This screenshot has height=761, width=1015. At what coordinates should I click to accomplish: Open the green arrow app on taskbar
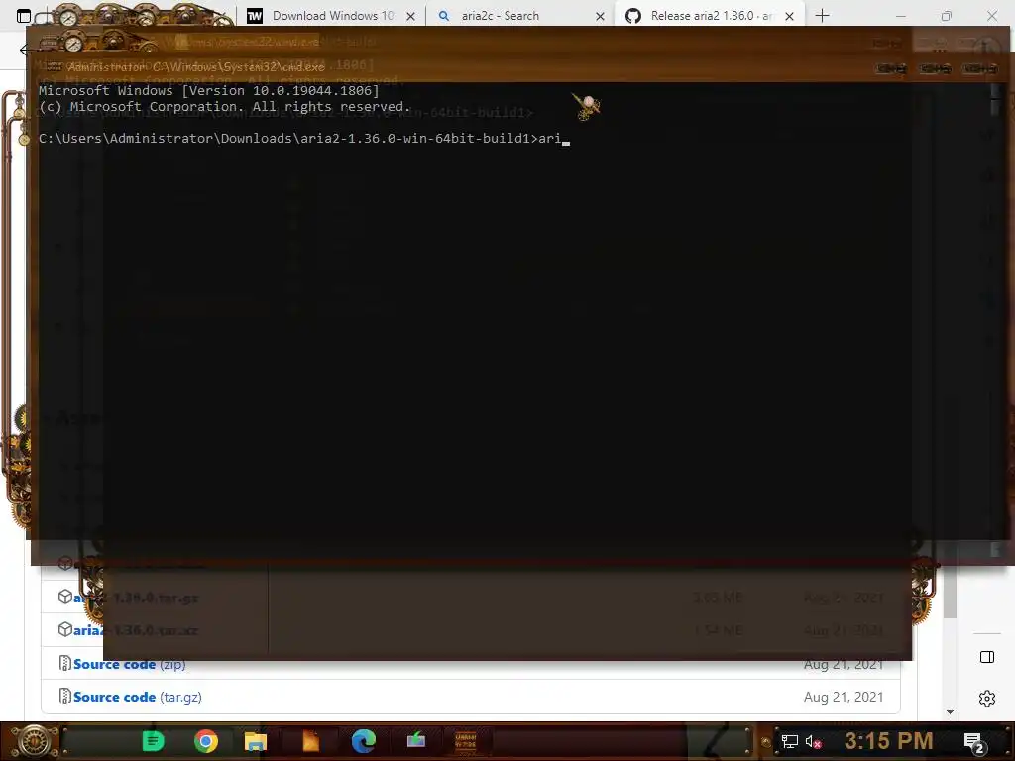415,739
